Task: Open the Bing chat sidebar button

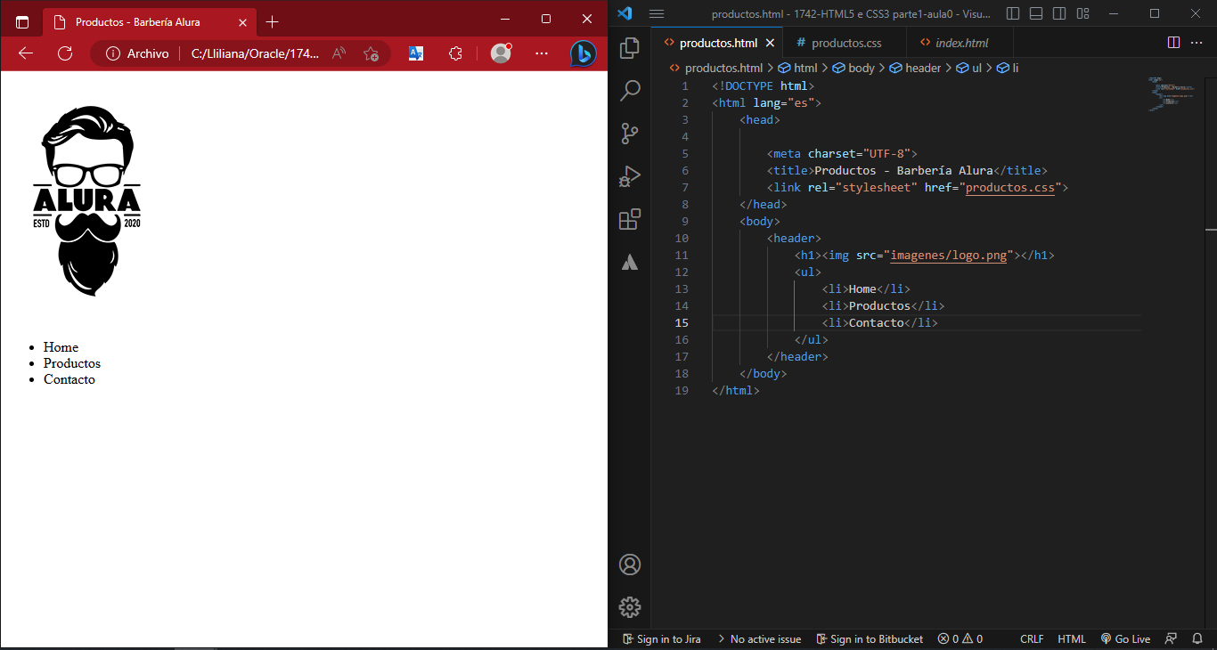Action: tap(584, 53)
